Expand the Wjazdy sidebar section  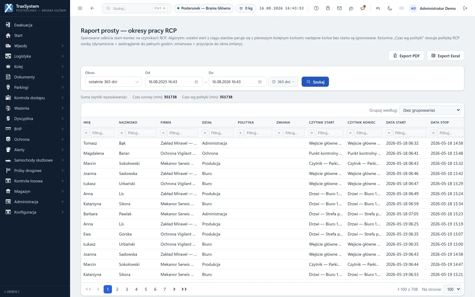click(x=35, y=46)
